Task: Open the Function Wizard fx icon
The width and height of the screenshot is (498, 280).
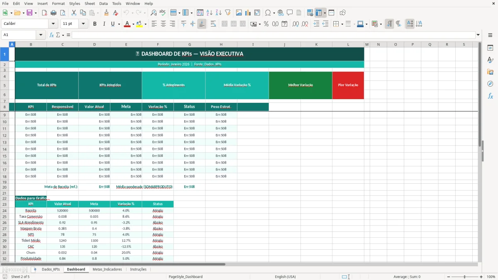Action: coord(51,35)
